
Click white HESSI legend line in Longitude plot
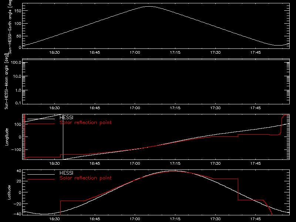(41, 119)
